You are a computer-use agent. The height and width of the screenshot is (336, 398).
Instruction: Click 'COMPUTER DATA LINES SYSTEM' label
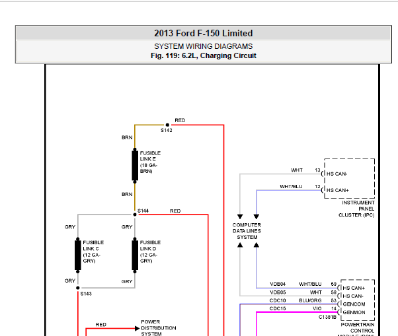tap(247, 231)
